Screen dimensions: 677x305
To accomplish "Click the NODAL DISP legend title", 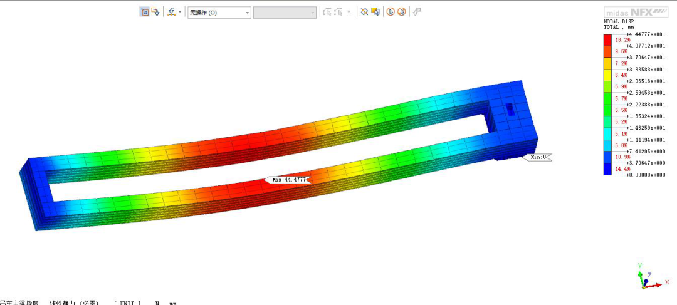I will [619, 21].
